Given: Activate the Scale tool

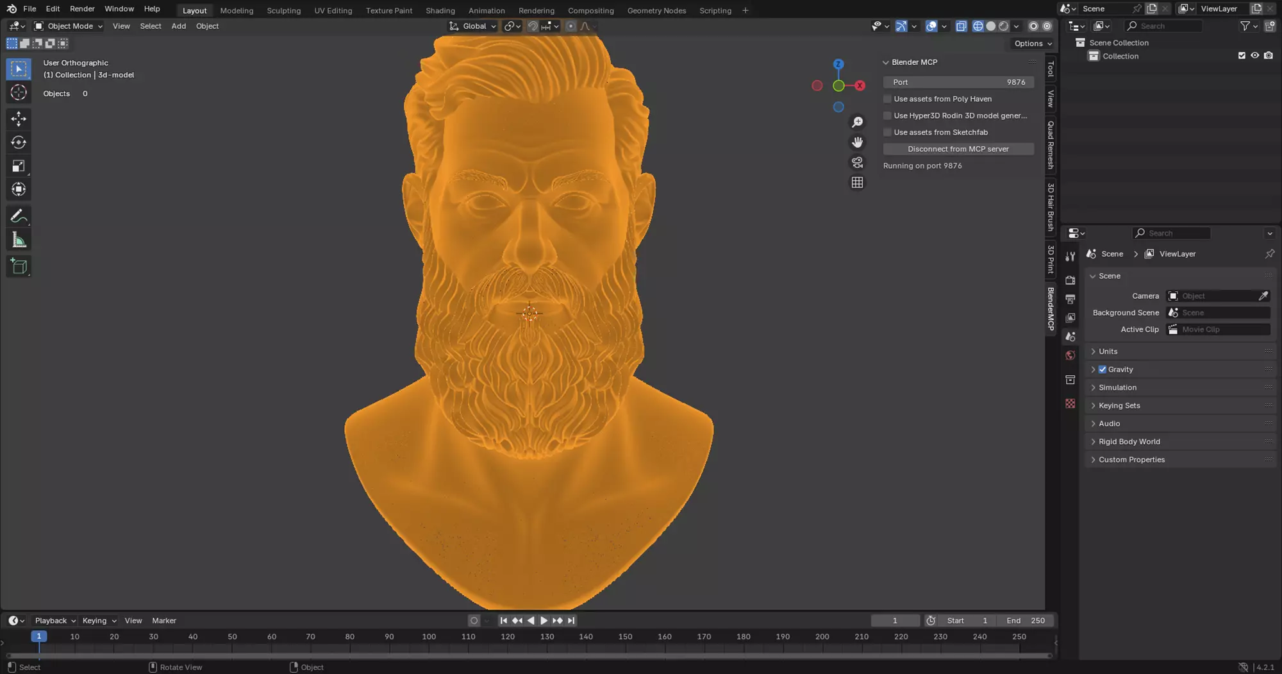Looking at the screenshot, I should click(19, 166).
